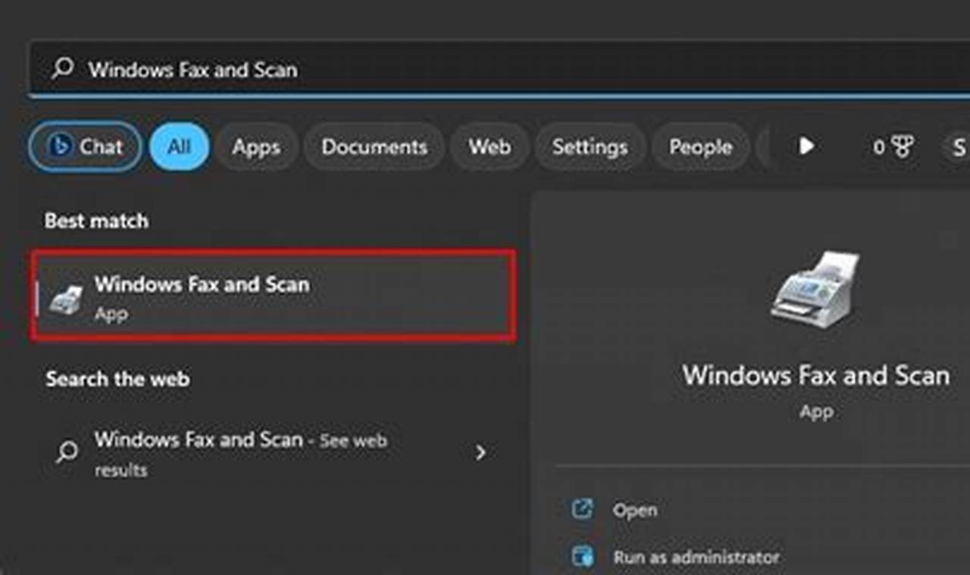The width and height of the screenshot is (970, 575).
Task: Choose Run as administrator
Action: (696, 558)
